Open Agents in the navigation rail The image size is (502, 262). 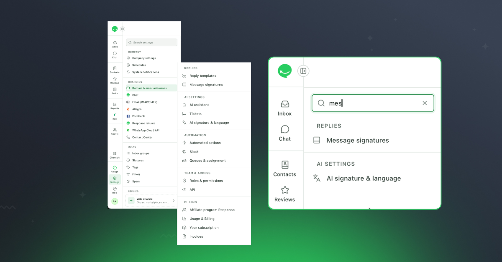115,131
